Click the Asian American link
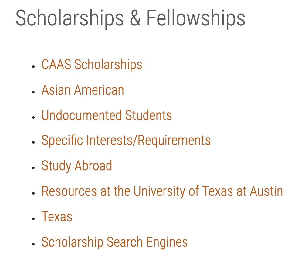295x263 pixels. (x=83, y=90)
